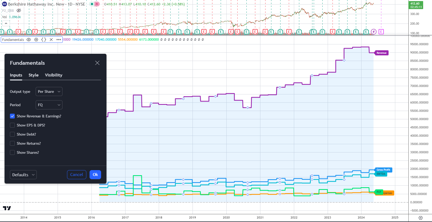Click the 2023 time axis label
Viewport: 432px width, 222px height.
coord(327,217)
